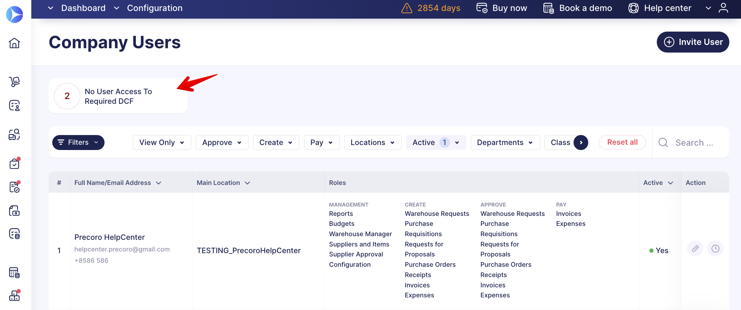
Task: Open the Active filter with 1 selected
Action: tap(435, 142)
